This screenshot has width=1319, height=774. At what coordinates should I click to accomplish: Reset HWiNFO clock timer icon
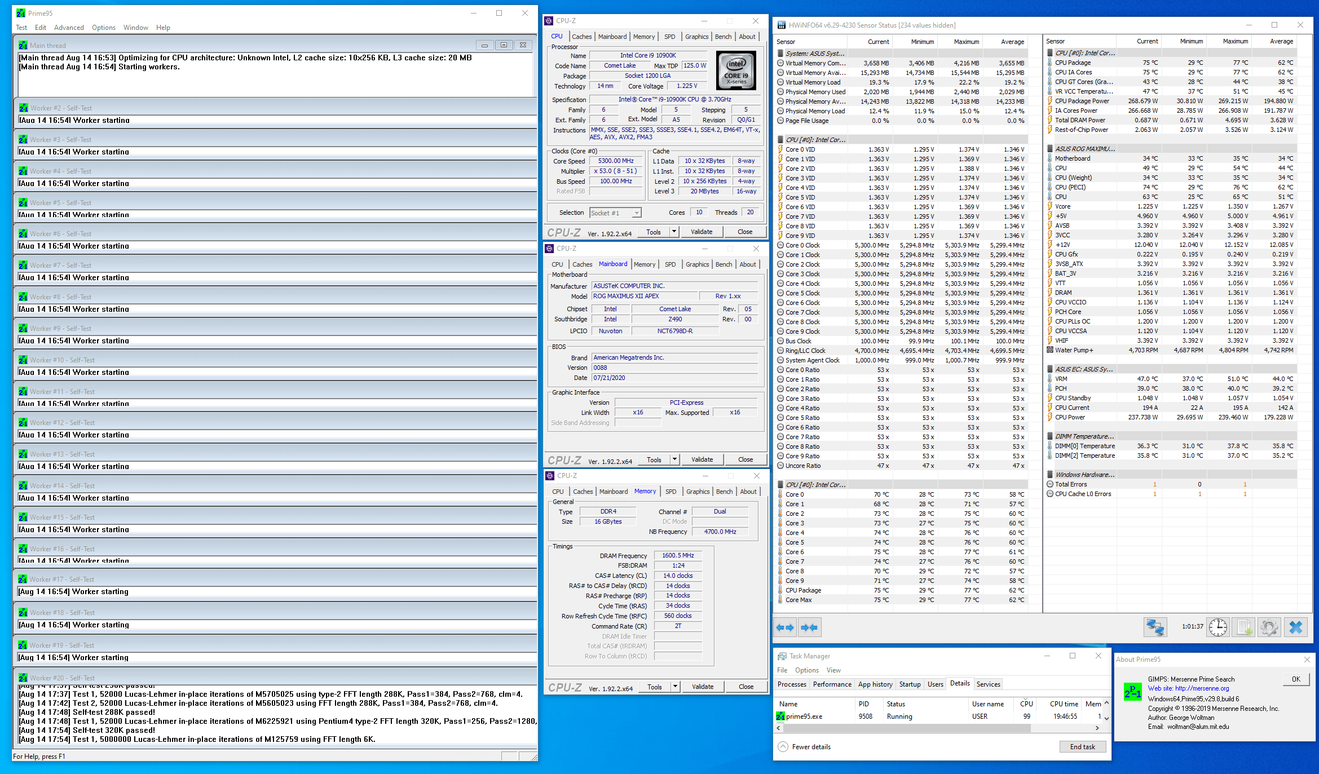pos(1218,627)
